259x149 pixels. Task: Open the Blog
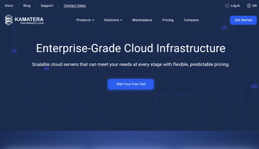[x=27, y=5]
